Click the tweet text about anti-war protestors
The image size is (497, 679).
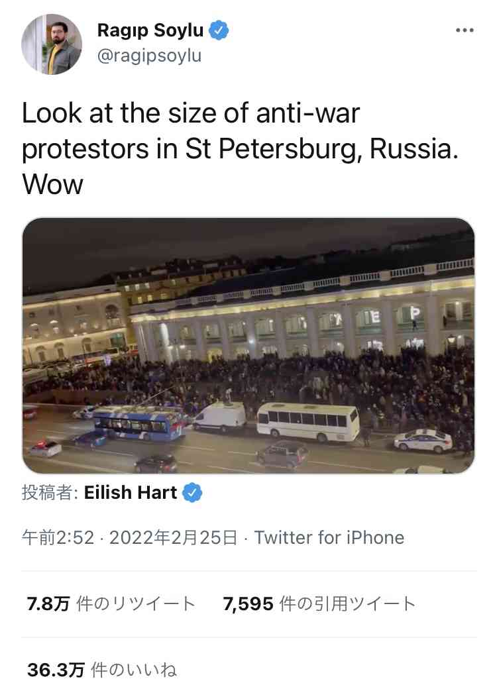click(x=240, y=148)
